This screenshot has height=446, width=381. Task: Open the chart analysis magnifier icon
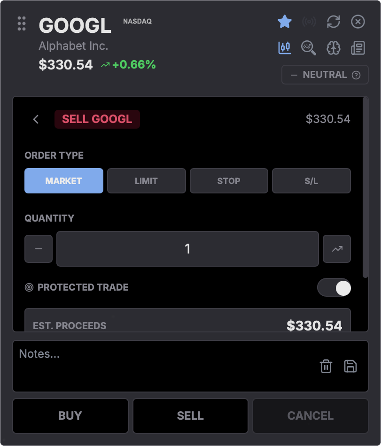coord(309,47)
